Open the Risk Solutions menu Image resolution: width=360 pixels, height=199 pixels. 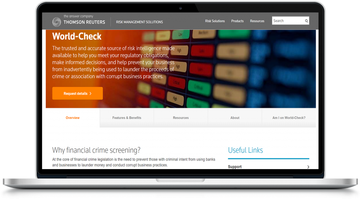215,21
